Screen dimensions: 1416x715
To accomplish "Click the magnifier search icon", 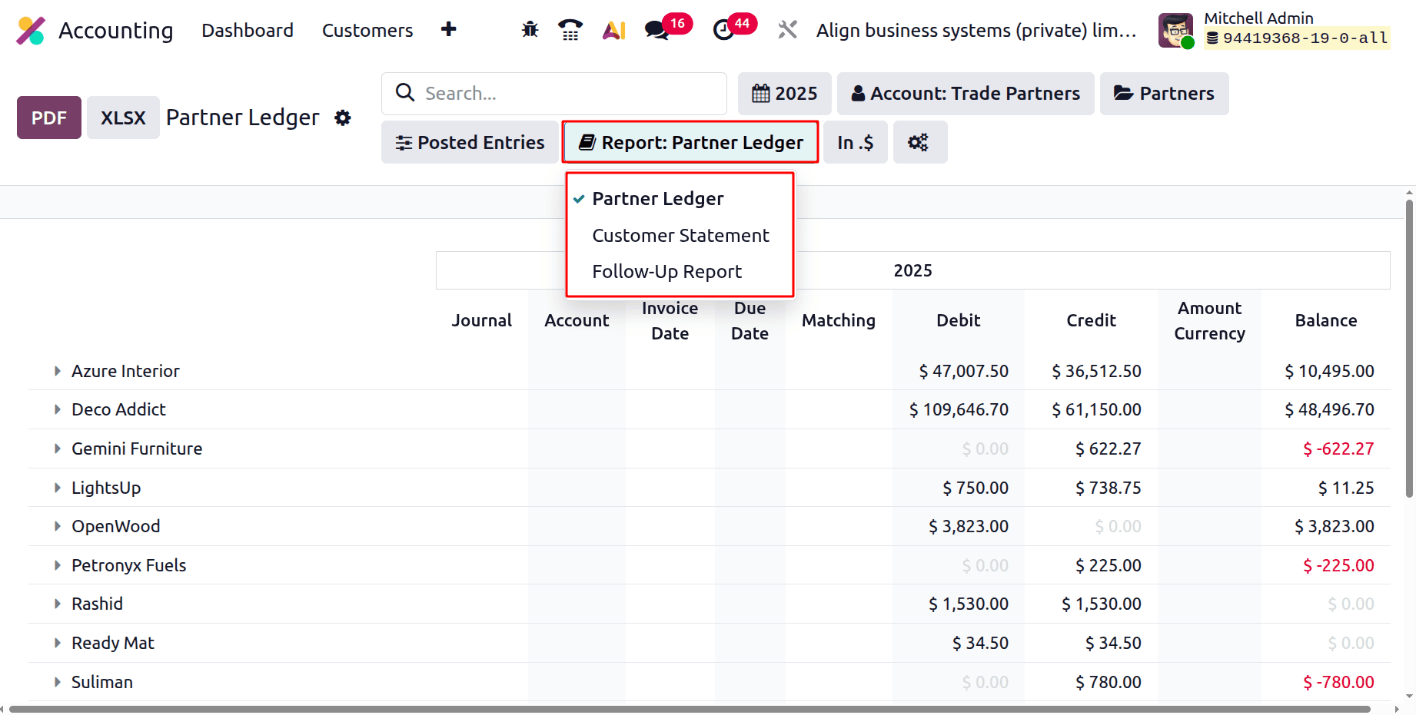I will pos(405,93).
